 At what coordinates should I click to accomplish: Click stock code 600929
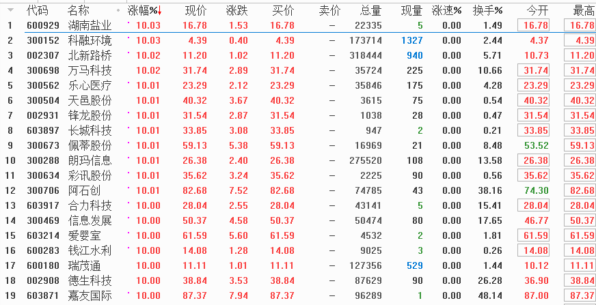[x=43, y=25]
